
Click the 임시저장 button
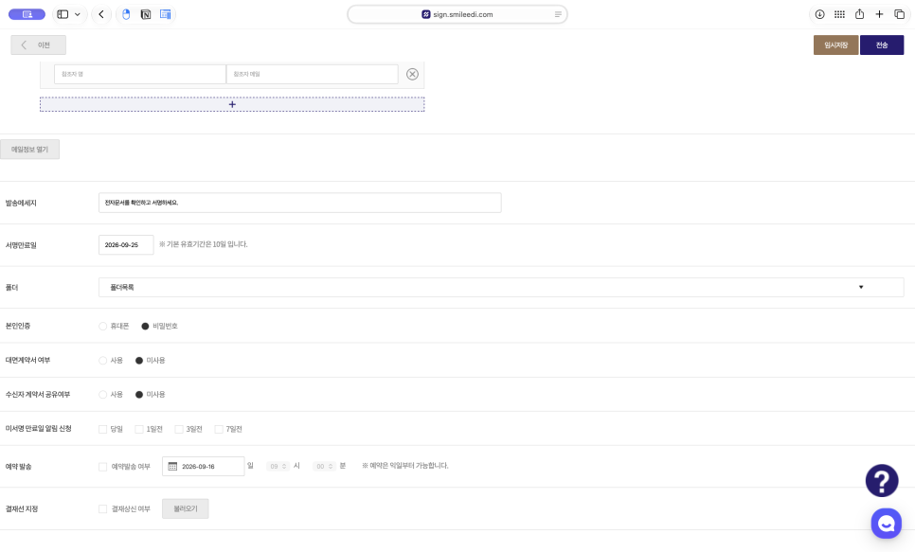pyautogui.click(x=835, y=45)
